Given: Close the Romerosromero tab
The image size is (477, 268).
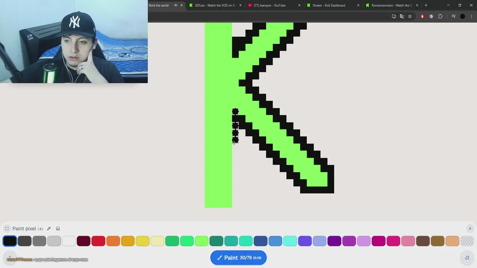Looking at the screenshot, I should [417, 5].
